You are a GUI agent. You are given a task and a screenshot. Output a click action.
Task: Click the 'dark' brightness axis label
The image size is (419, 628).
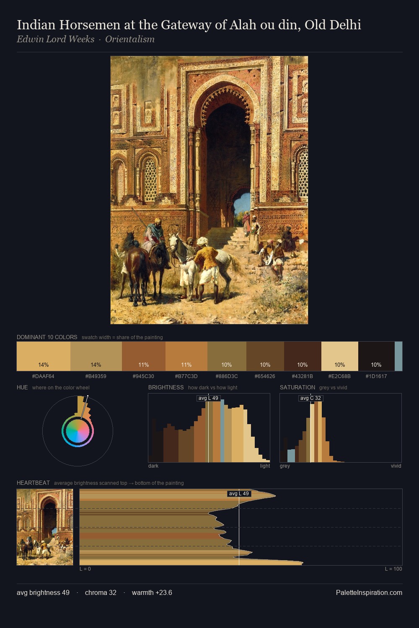153,466
